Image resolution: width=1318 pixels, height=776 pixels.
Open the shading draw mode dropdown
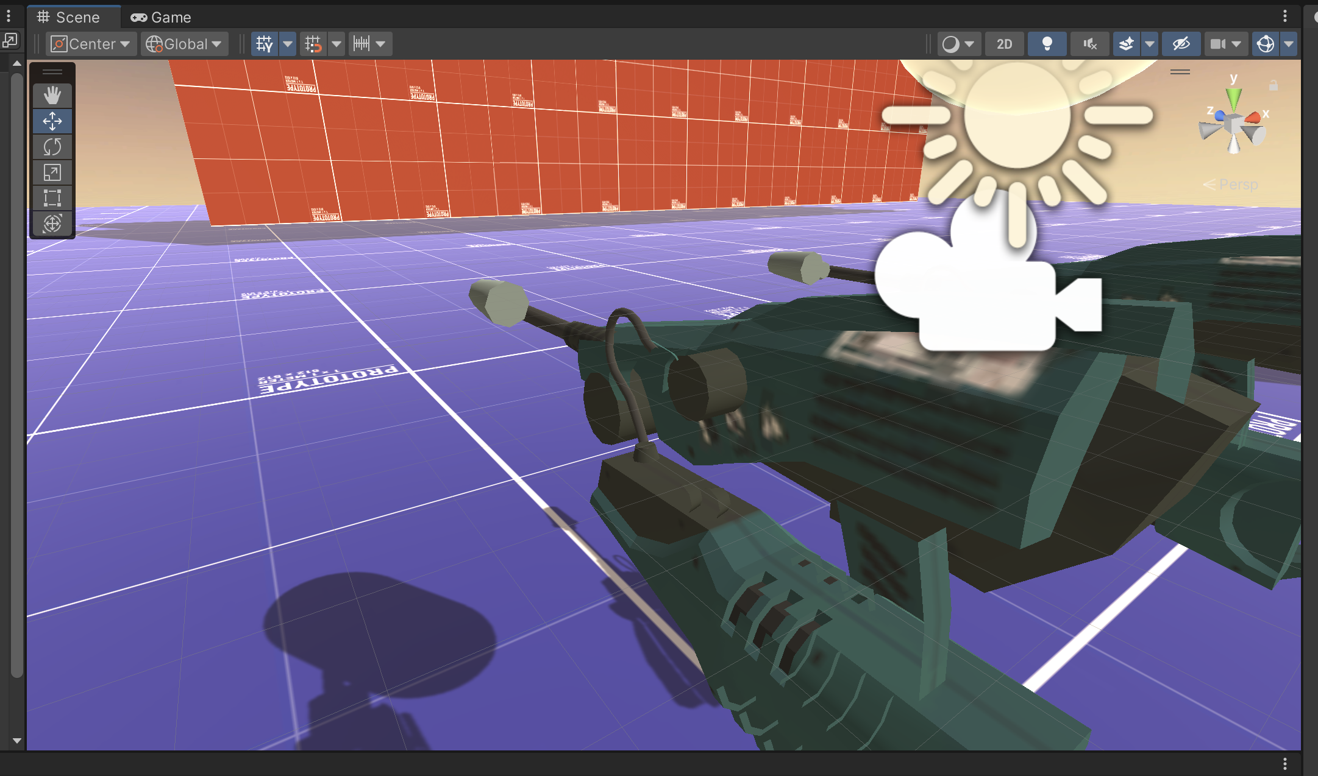tap(960, 43)
